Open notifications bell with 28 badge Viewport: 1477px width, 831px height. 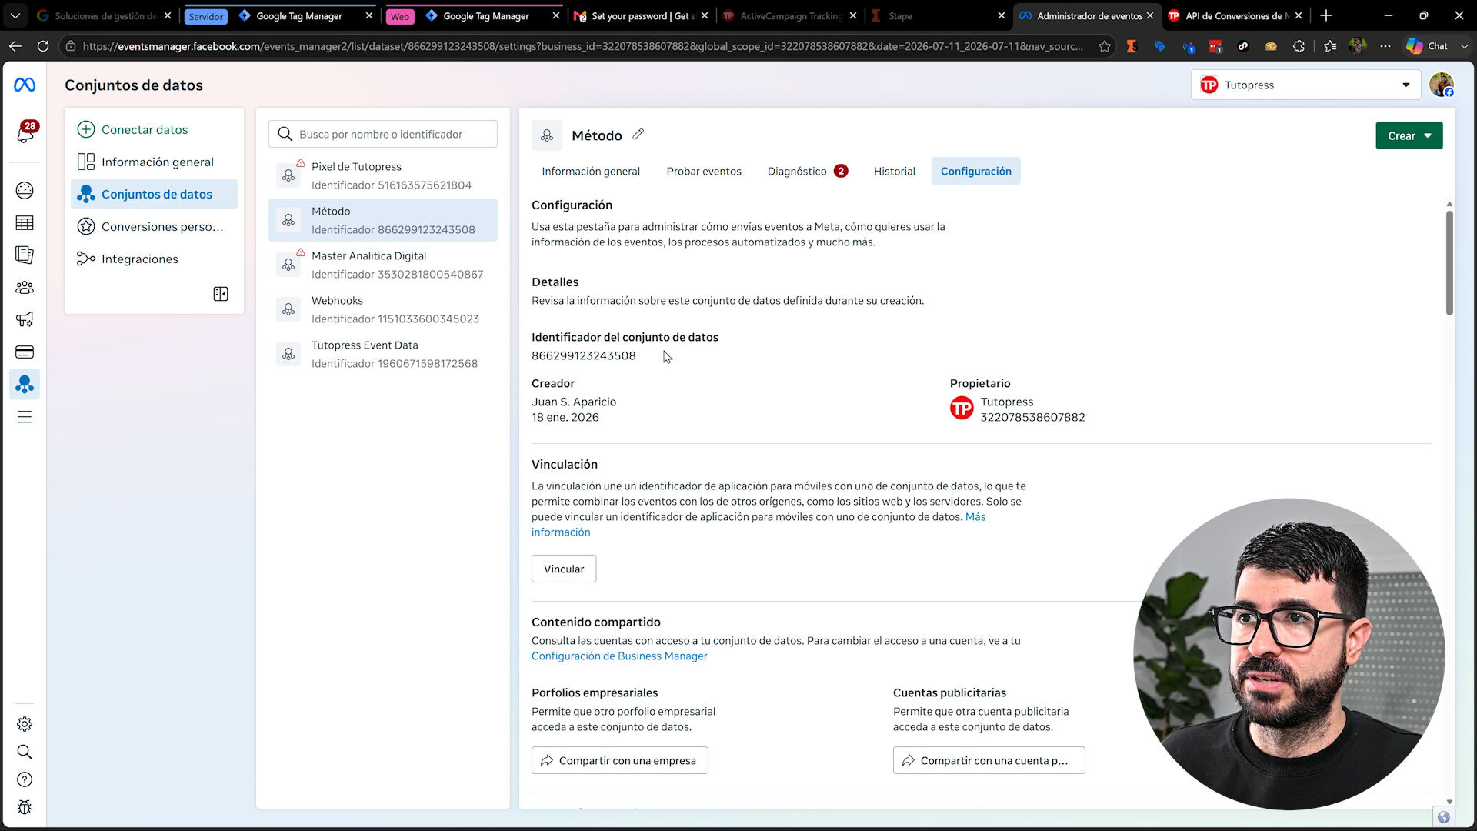25,132
